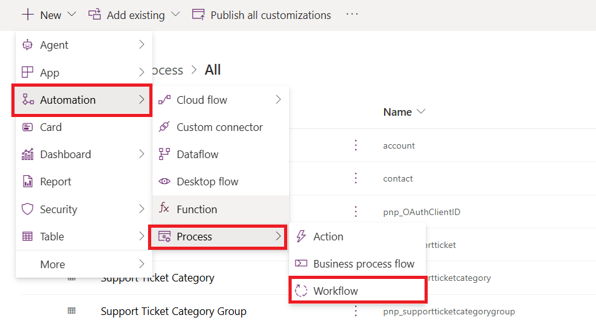Click the Security shield icon
The image size is (596, 327).
click(x=27, y=209)
